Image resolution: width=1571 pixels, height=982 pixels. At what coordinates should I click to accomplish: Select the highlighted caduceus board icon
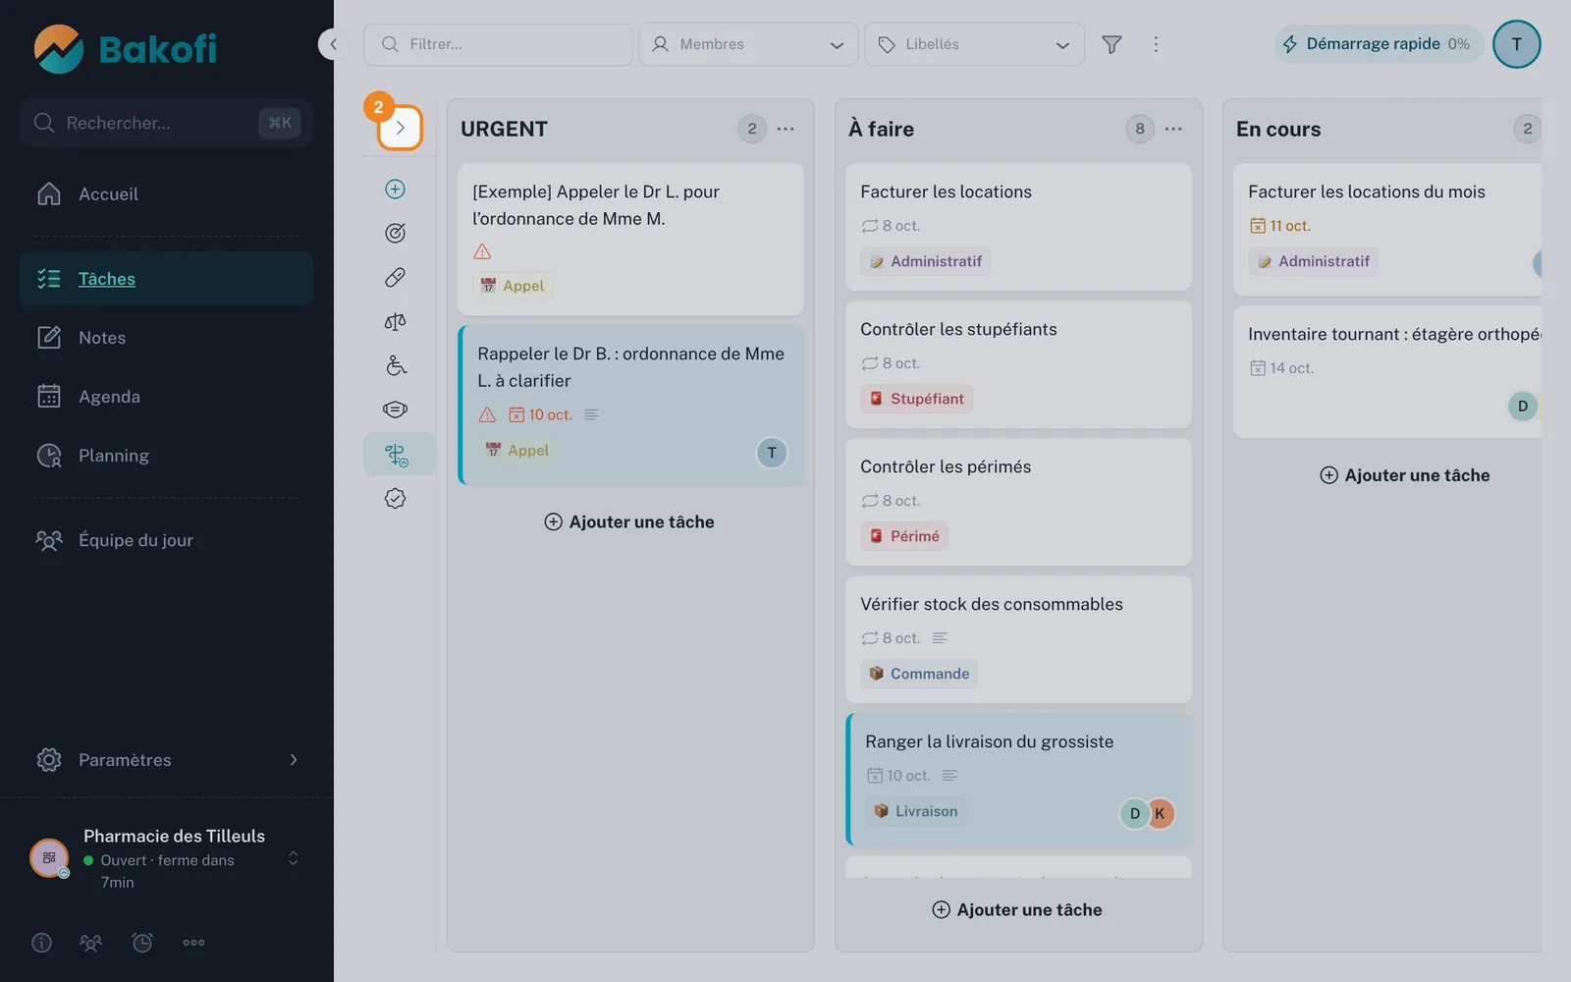pyautogui.click(x=398, y=455)
